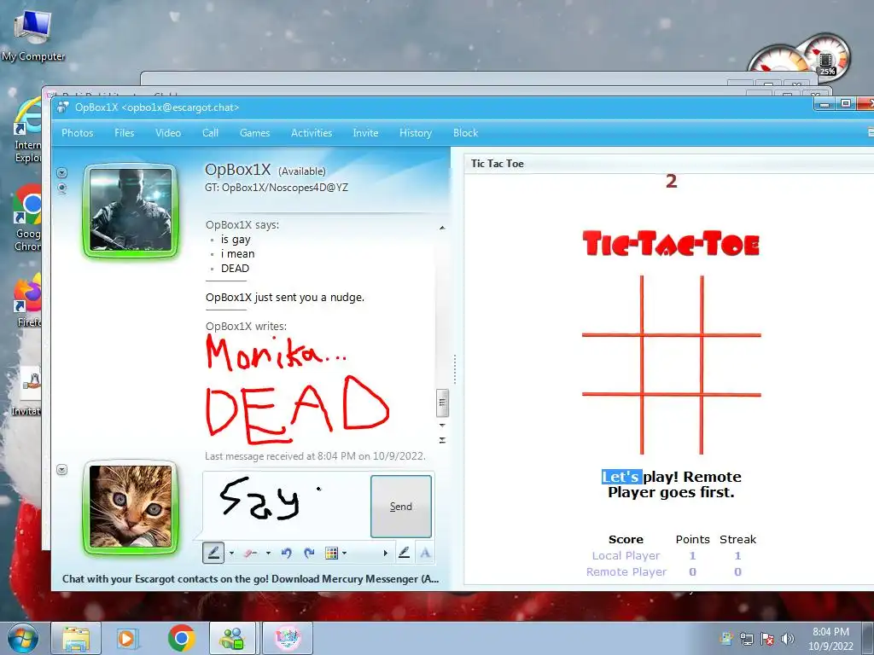
Task: Open the Photos menu
Action: point(78,132)
